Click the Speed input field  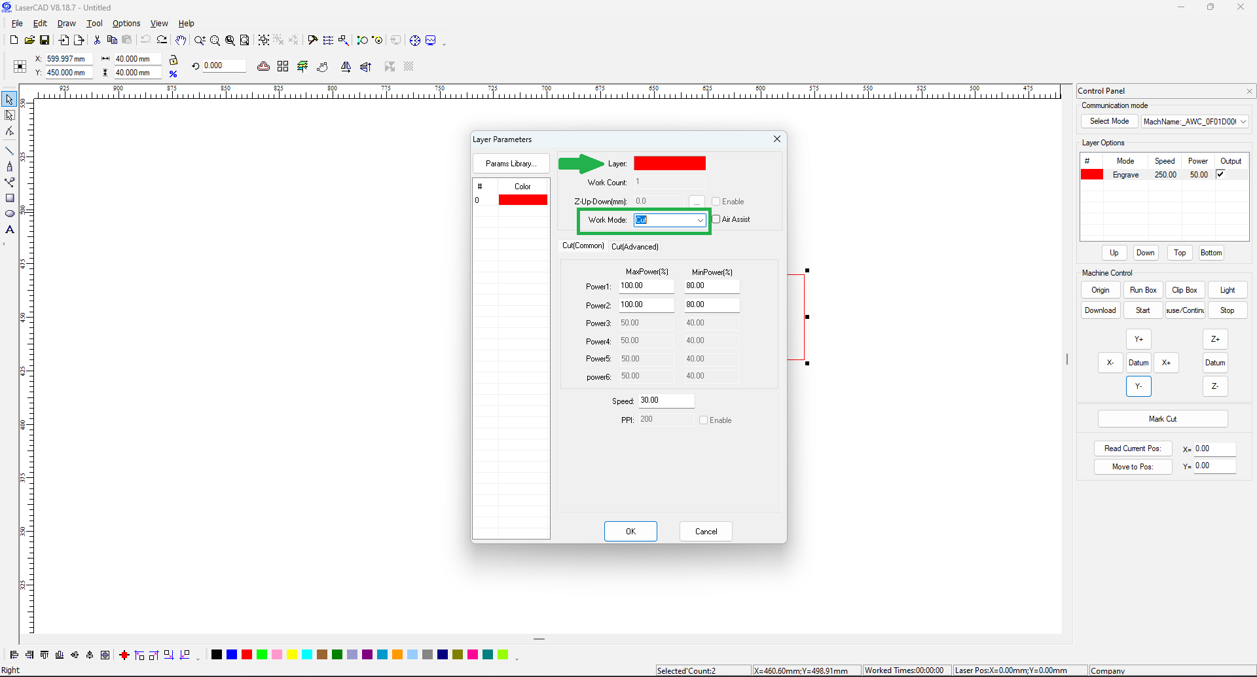tap(666, 401)
